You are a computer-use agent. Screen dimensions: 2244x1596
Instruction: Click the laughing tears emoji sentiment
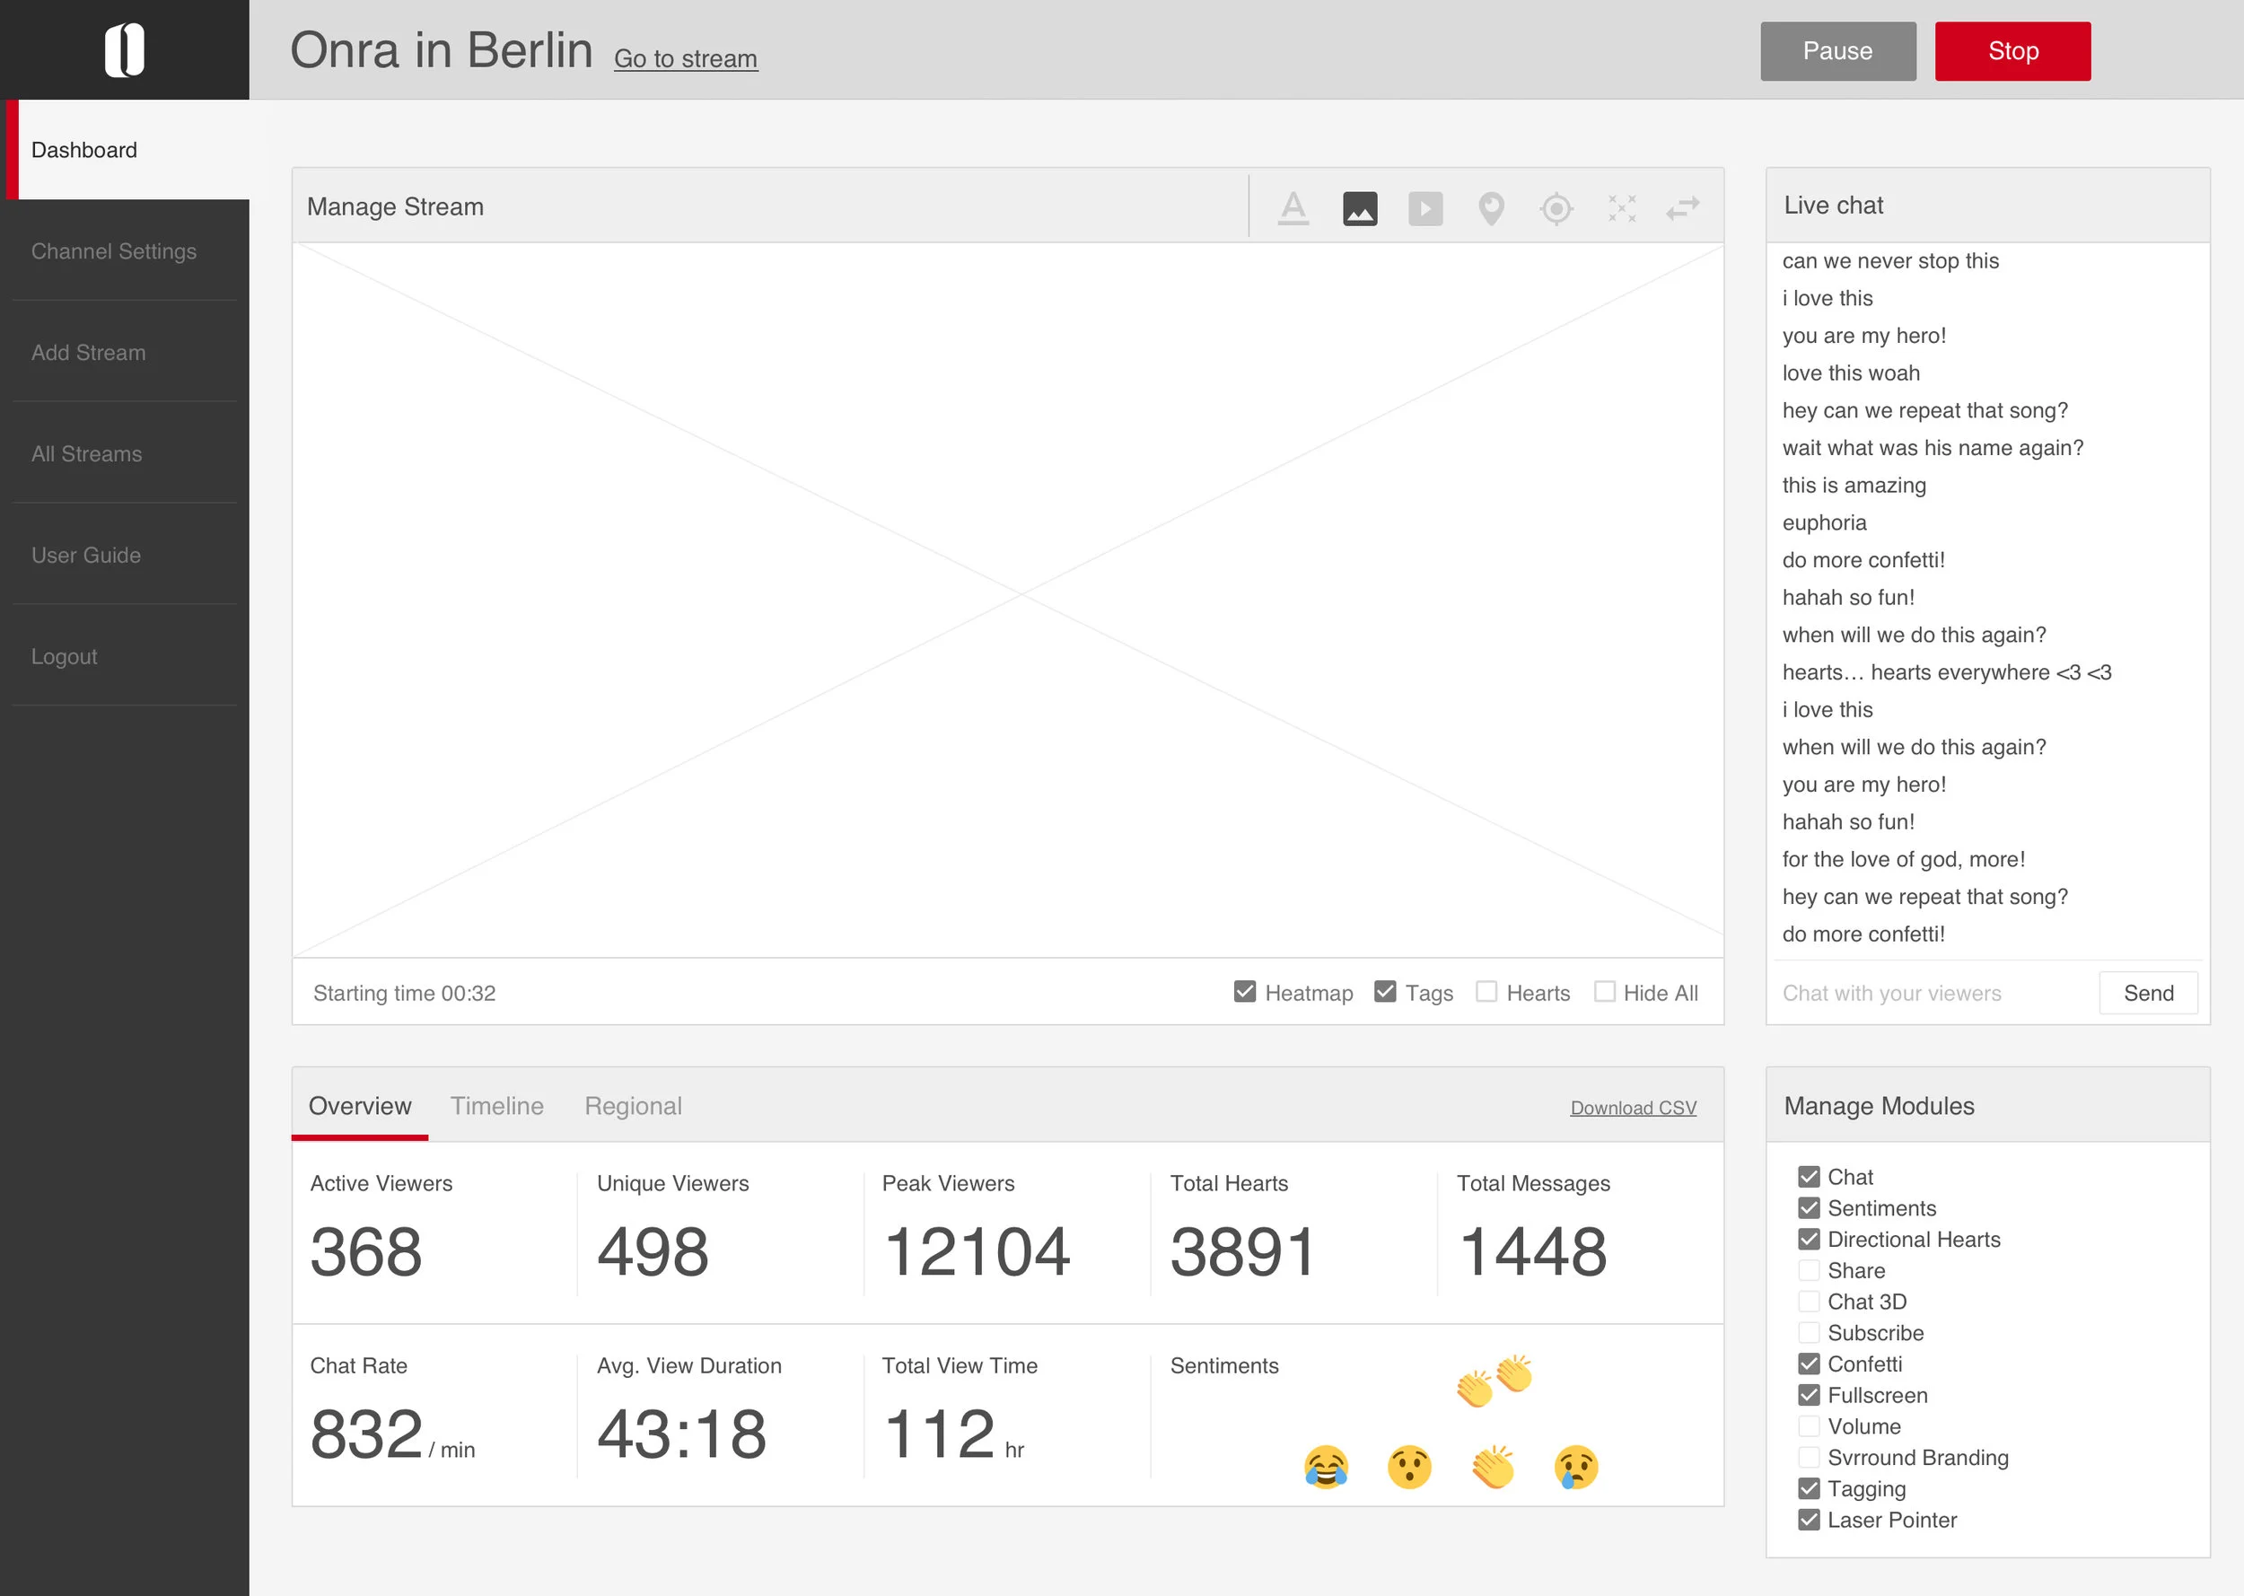[1326, 1468]
